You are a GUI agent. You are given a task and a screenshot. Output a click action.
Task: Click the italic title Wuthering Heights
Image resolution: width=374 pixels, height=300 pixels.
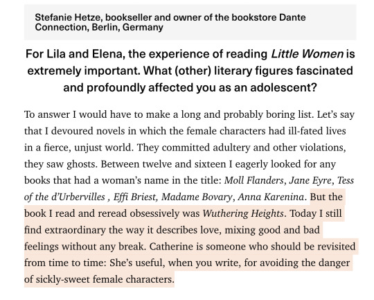click(x=243, y=213)
